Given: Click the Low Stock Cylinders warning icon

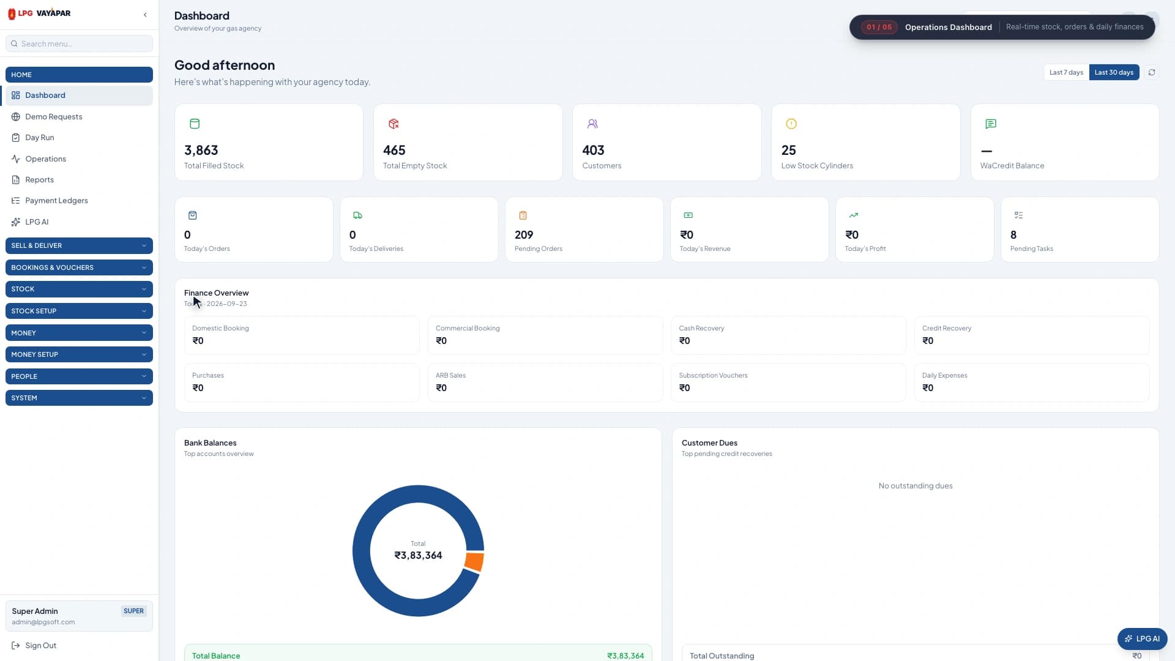Looking at the screenshot, I should click(791, 124).
